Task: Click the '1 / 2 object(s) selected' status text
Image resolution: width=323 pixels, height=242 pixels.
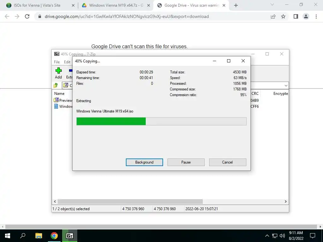Action: click(x=71, y=209)
